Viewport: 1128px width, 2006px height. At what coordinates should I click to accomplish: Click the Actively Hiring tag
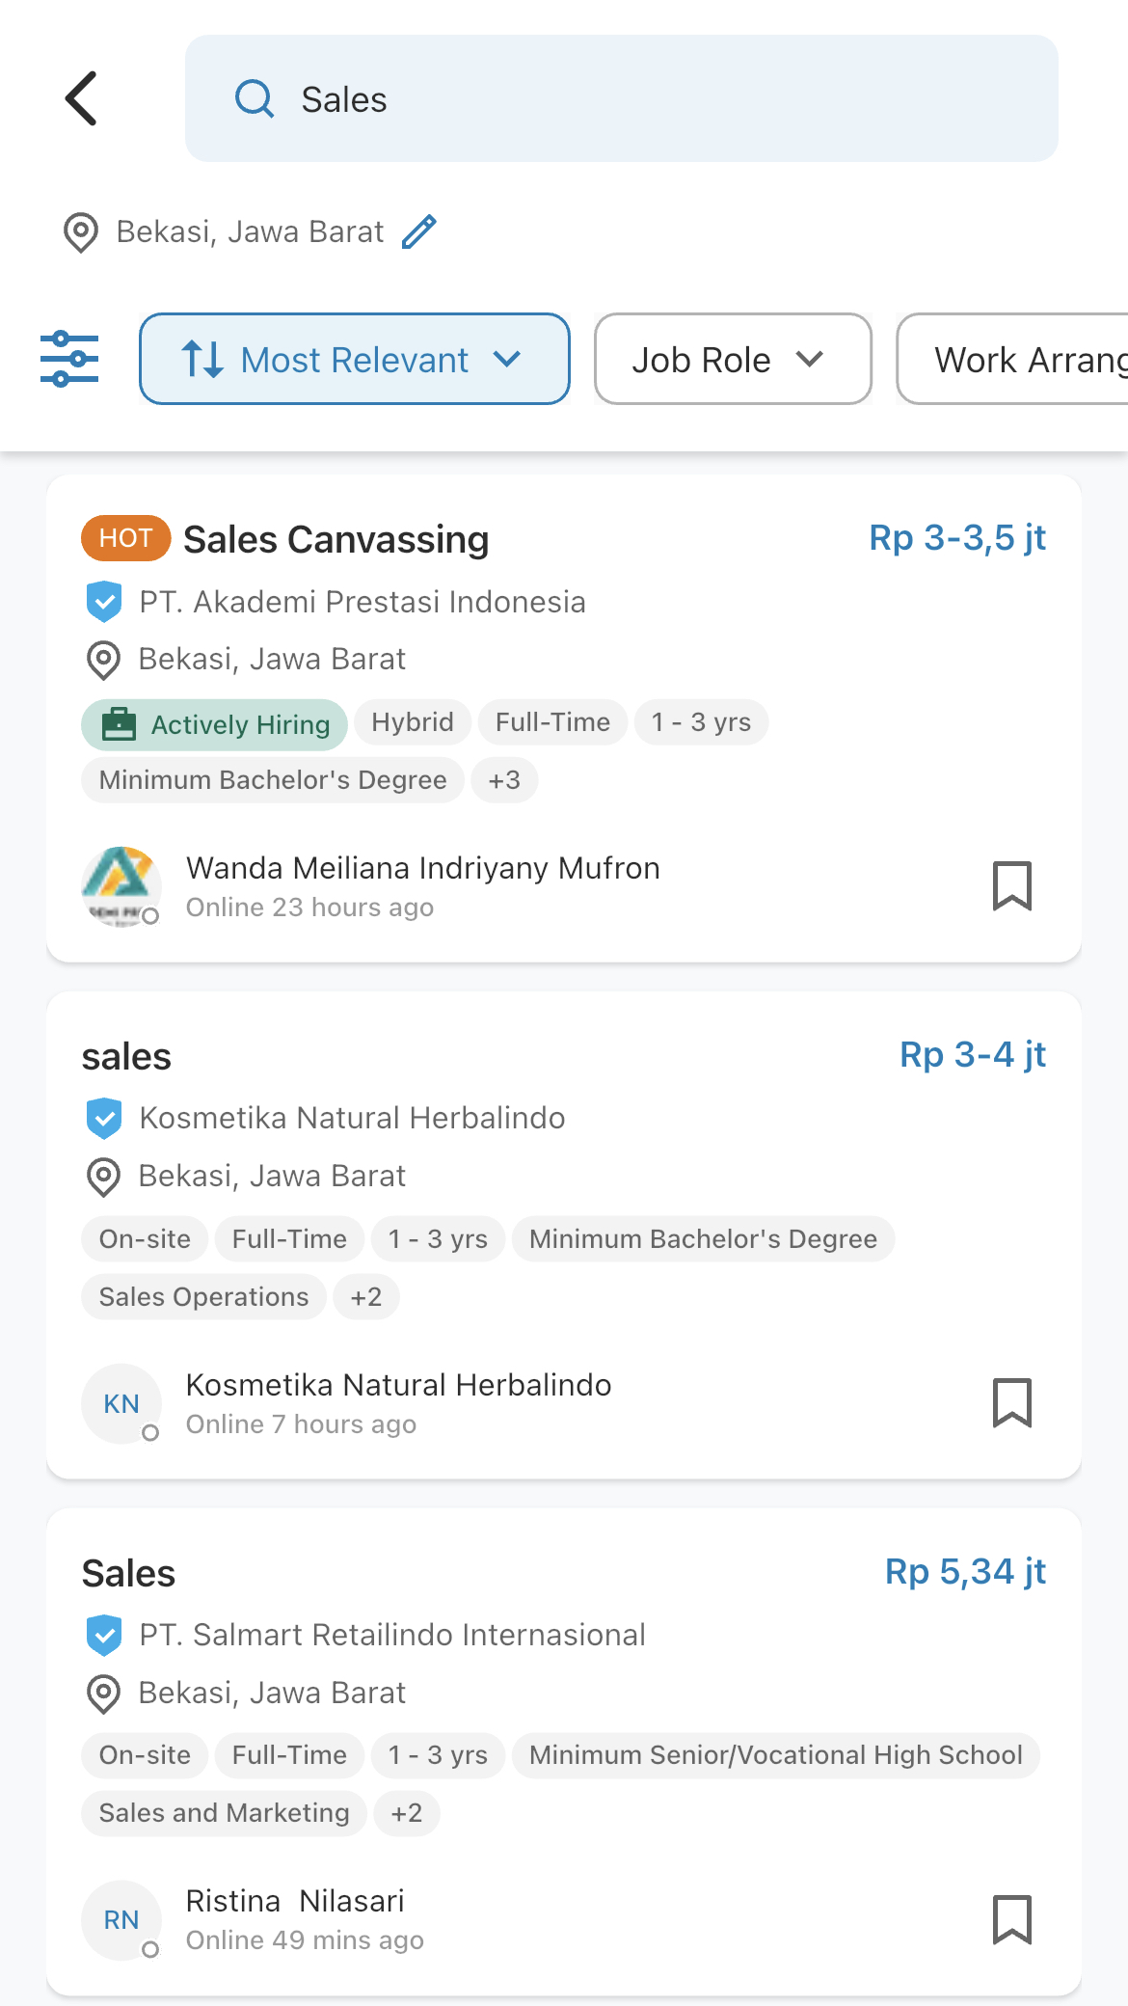coord(214,724)
